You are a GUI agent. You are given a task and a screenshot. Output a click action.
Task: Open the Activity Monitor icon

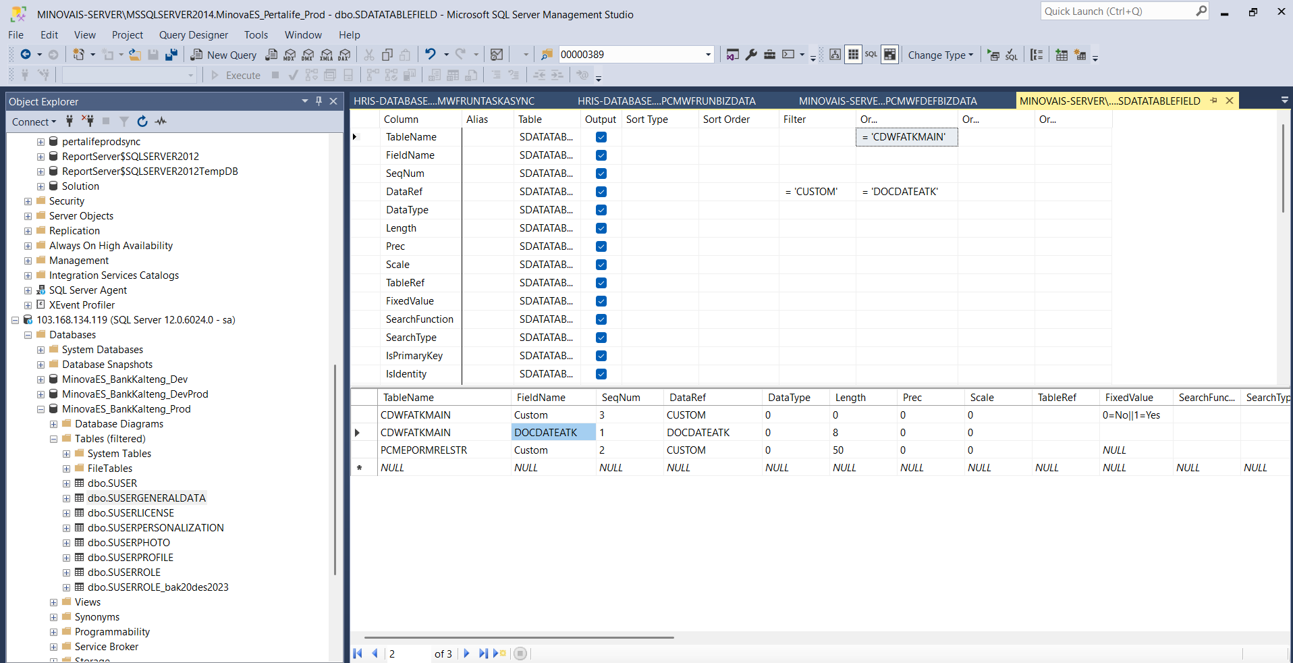(161, 121)
